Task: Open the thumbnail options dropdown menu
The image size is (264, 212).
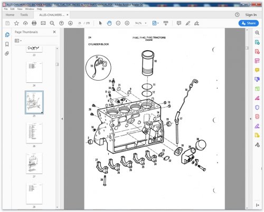Action: [x=18, y=41]
